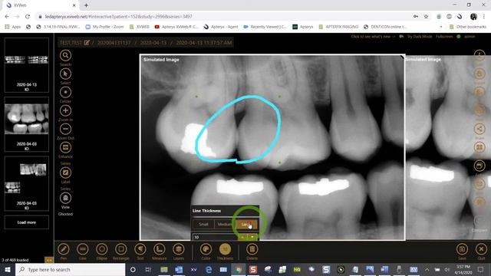The image size is (491, 276).
Task: Click the window stack icon in right sidebar
Action: (x=479, y=166)
